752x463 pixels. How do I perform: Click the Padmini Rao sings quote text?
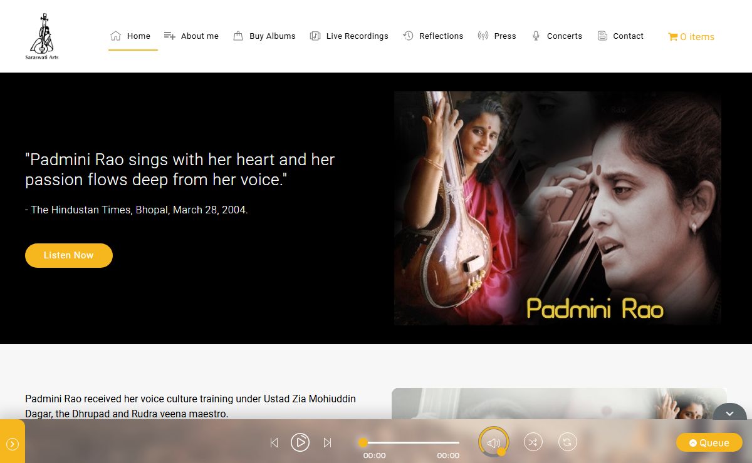pos(180,170)
